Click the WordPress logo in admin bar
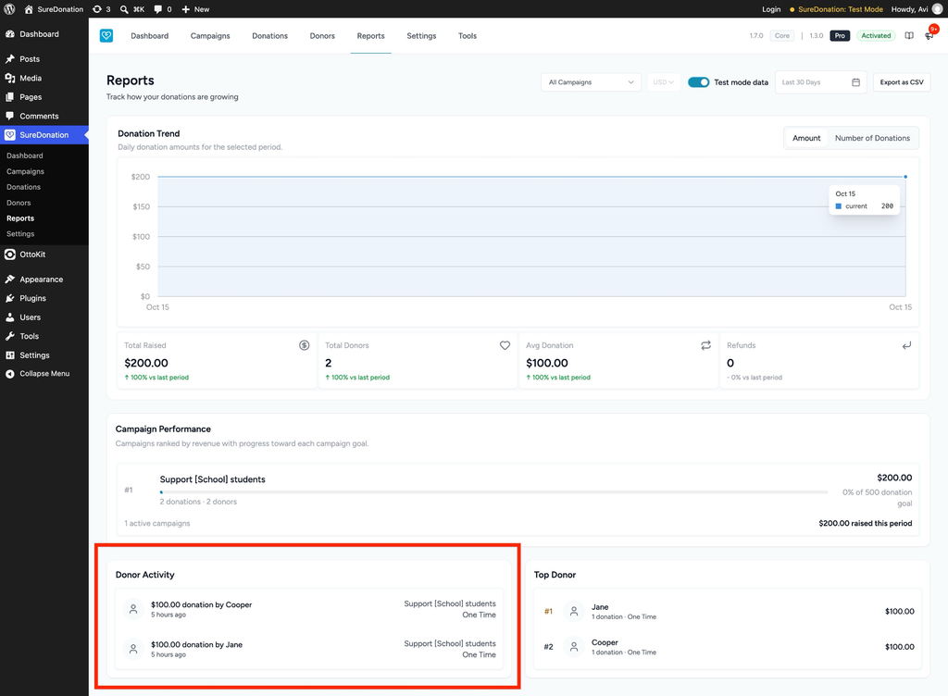The image size is (948, 696). pos(9,9)
